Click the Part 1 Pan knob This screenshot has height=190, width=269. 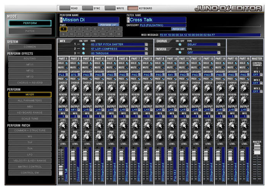(x=63, y=137)
